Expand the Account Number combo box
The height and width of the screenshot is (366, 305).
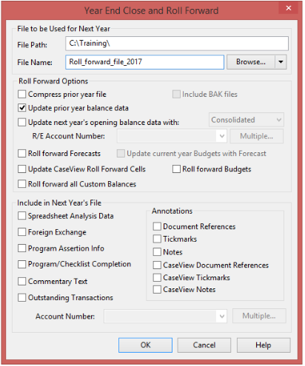[165, 316]
